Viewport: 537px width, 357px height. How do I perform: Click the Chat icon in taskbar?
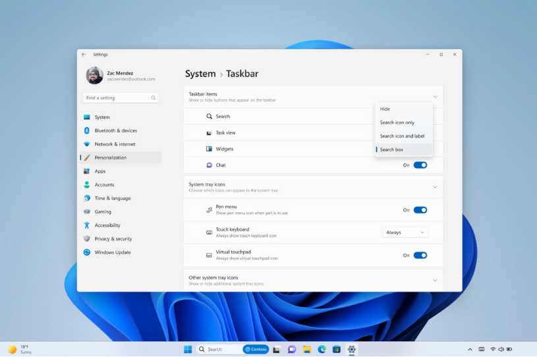pos(292,349)
